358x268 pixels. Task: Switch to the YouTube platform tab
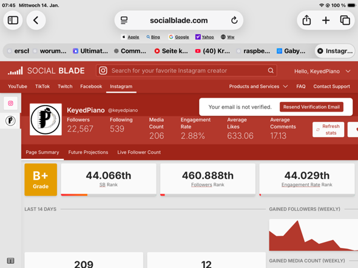tap(18, 87)
